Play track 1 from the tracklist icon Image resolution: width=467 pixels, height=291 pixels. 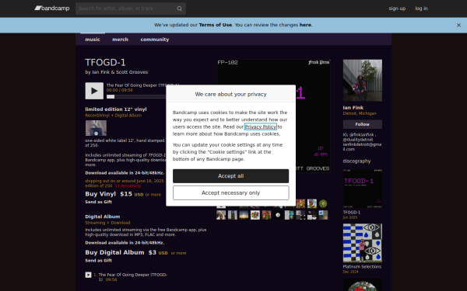(x=88, y=275)
